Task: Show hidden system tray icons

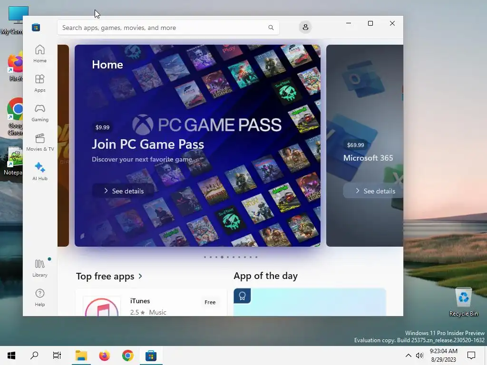Action: 409,355
